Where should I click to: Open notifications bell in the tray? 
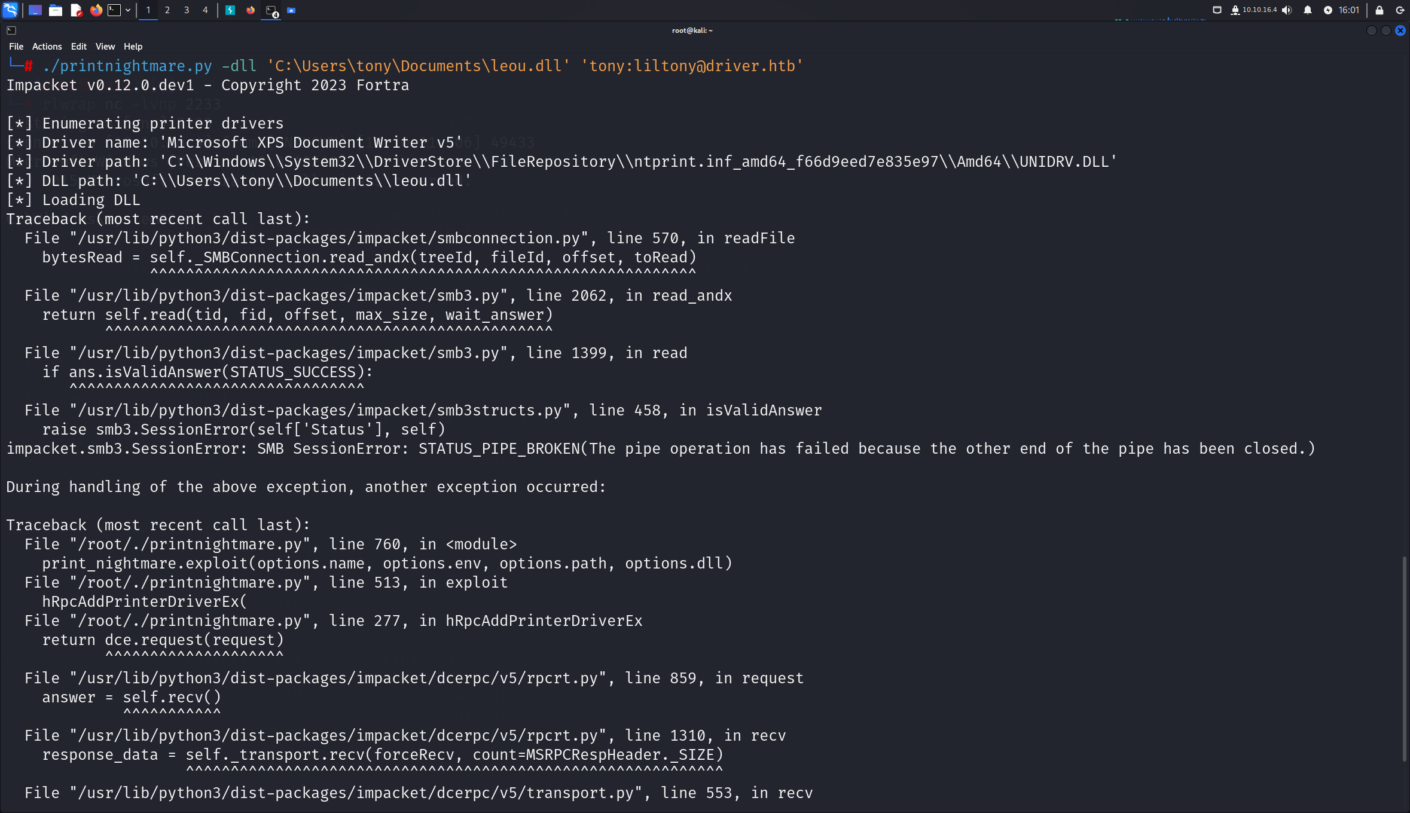(1308, 10)
